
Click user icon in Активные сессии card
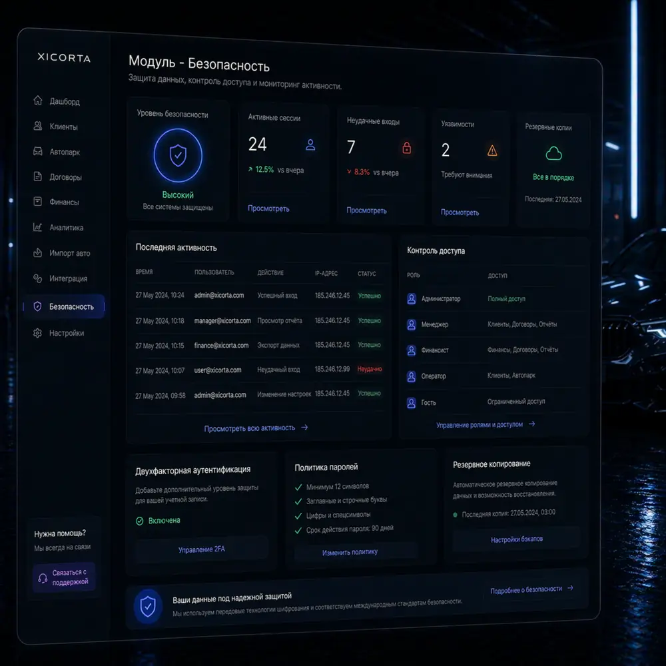click(310, 145)
